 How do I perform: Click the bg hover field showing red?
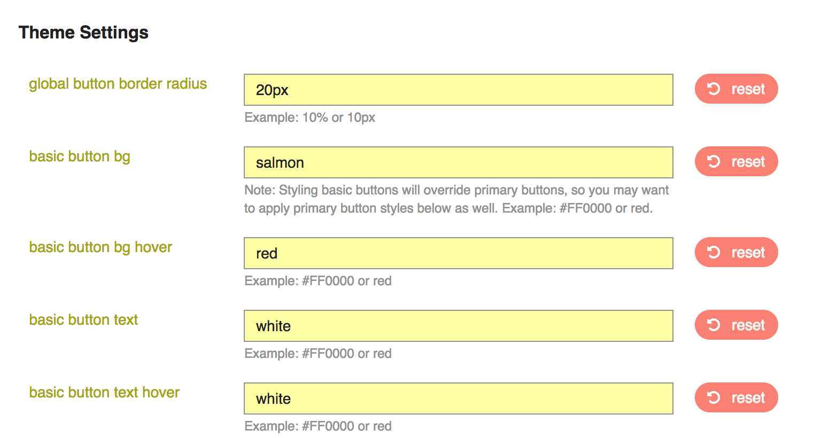458,253
